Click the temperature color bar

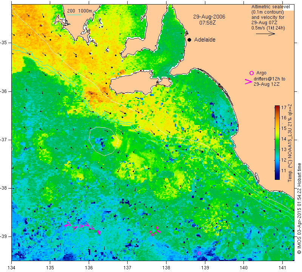coord(277,142)
